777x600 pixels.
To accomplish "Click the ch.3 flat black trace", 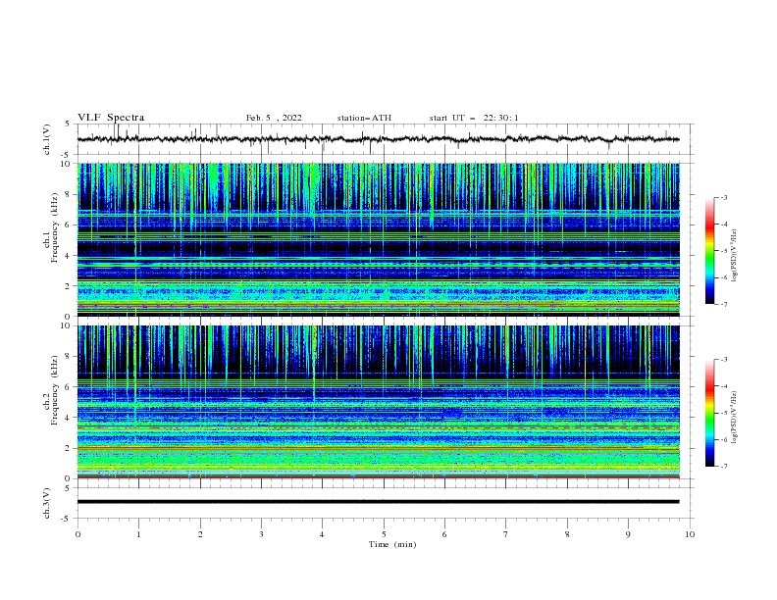I will click(x=379, y=502).
